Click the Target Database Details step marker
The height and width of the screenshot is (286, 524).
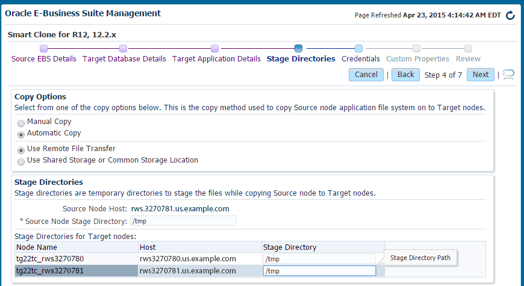[x=123, y=48]
